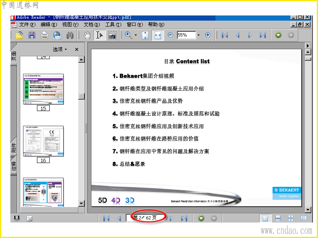Click the Adobe Reader PDF icon in menu bar
The width and height of the screenshot is (318, 238).
[x=14, y=25]
